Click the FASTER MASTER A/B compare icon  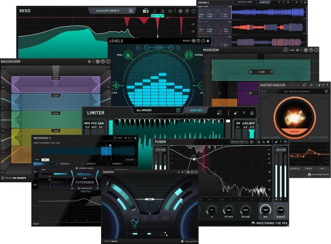(305, 85)
